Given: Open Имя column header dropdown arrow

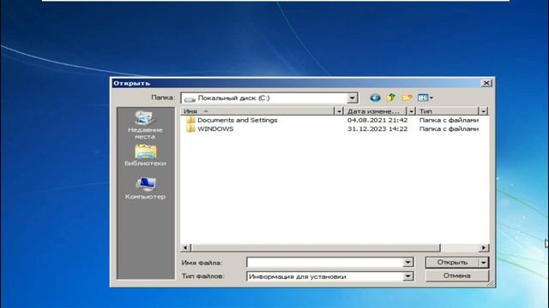Looking at the screenshot, I should 339,111.
